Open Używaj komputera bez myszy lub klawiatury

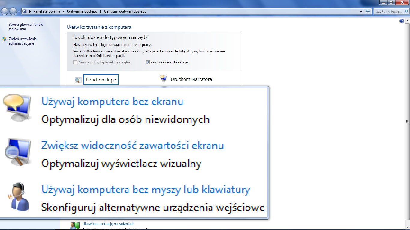click(x=146, y=190)
